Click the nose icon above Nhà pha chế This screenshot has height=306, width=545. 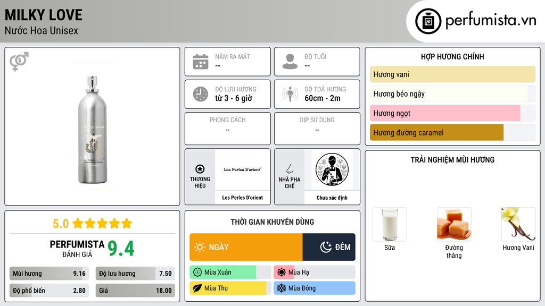(x=289, y=169)
